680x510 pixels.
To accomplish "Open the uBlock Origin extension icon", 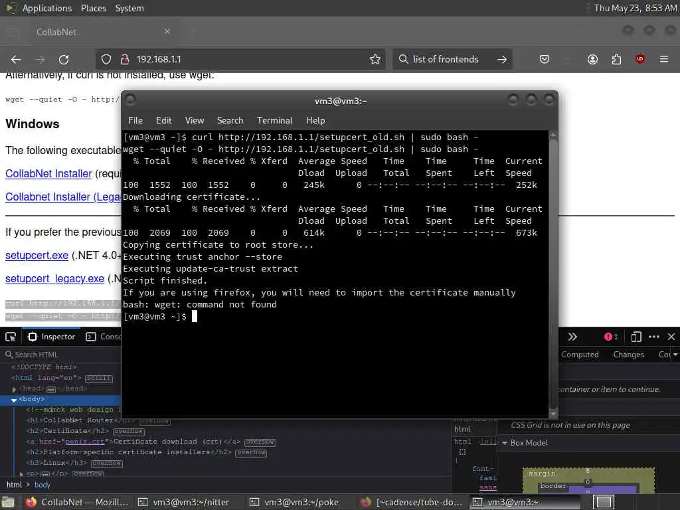I will click(x=639, y=59).
